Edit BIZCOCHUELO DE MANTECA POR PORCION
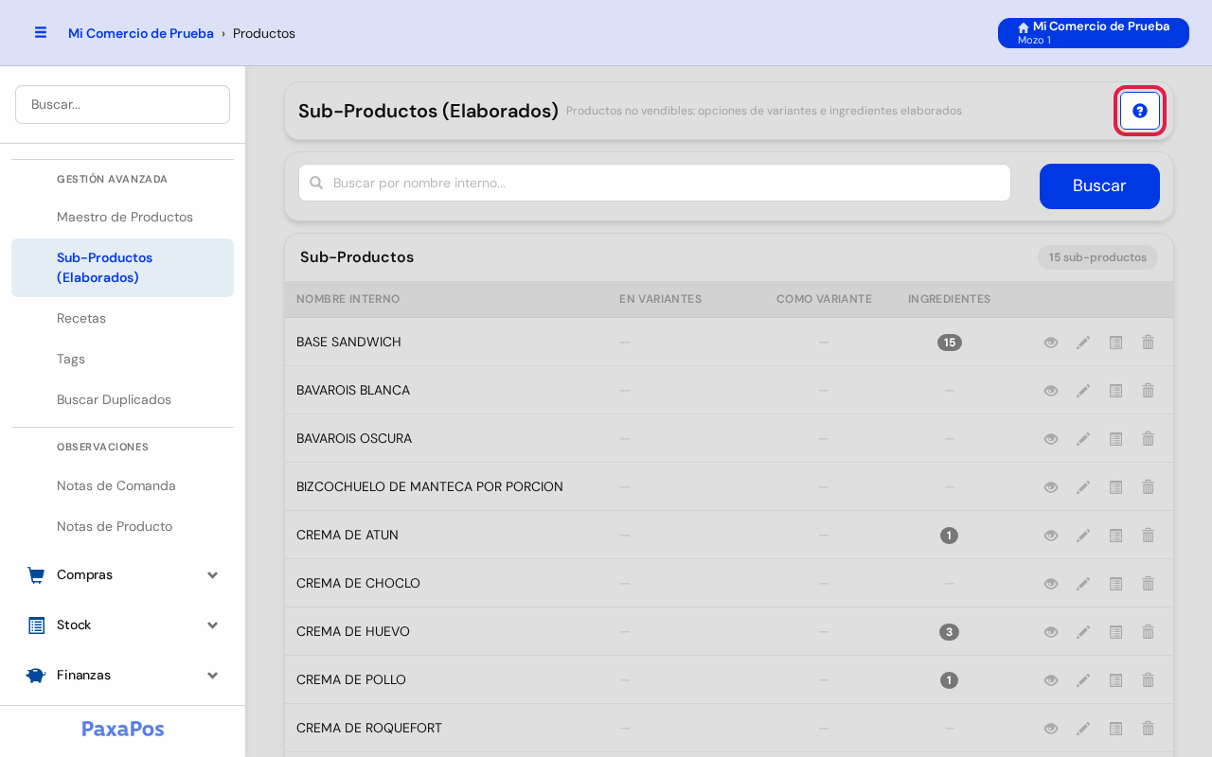 pos(1083,487)
